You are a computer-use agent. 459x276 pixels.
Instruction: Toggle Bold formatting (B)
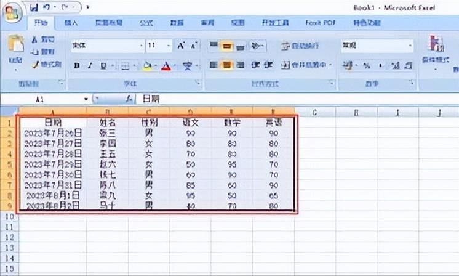pos(77,66)
